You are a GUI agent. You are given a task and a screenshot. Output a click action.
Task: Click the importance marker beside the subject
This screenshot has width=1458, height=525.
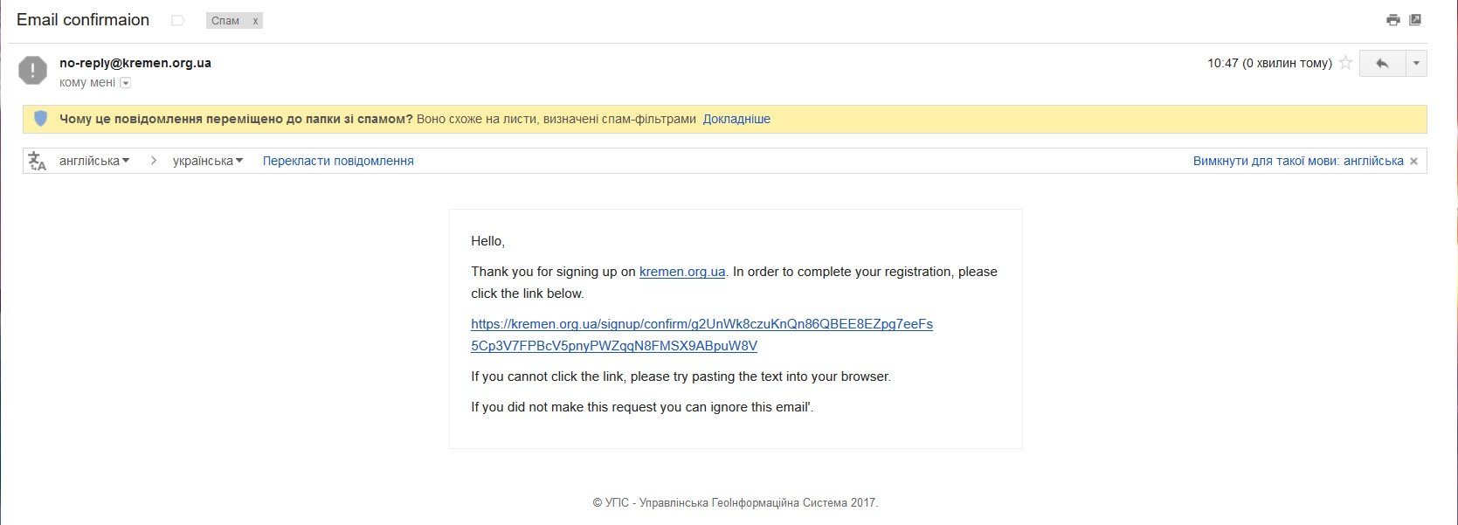178,20
